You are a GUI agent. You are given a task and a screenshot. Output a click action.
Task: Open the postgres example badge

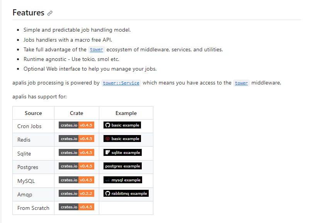[122, 166]
